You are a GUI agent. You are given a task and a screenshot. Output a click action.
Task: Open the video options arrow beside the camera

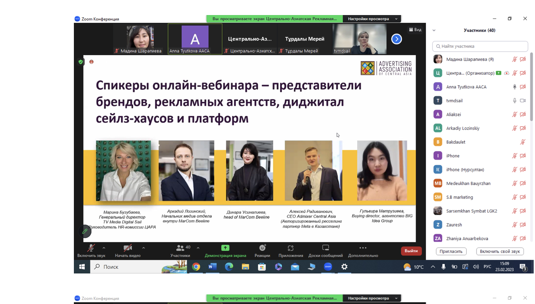144,248
